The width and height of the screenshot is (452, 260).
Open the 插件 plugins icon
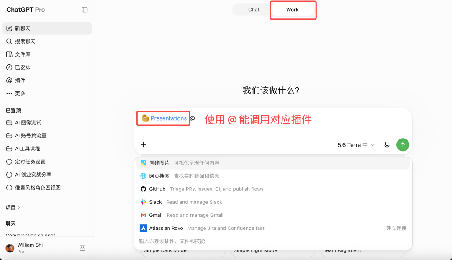[x=9, y=80]
